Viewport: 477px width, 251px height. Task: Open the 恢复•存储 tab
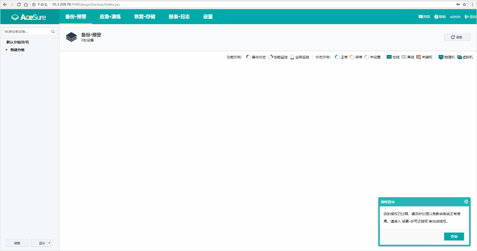click(x=144, y=17)
